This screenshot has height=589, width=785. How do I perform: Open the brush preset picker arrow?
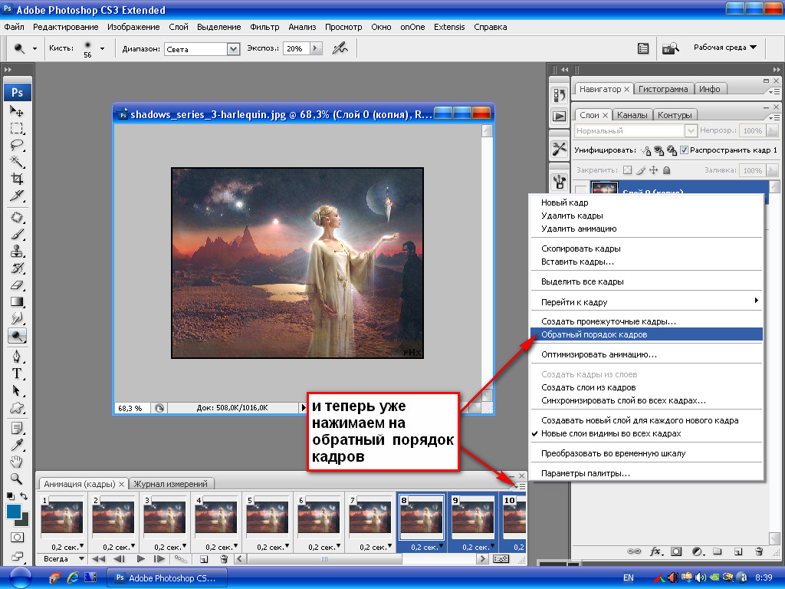(x=102, y=48)
